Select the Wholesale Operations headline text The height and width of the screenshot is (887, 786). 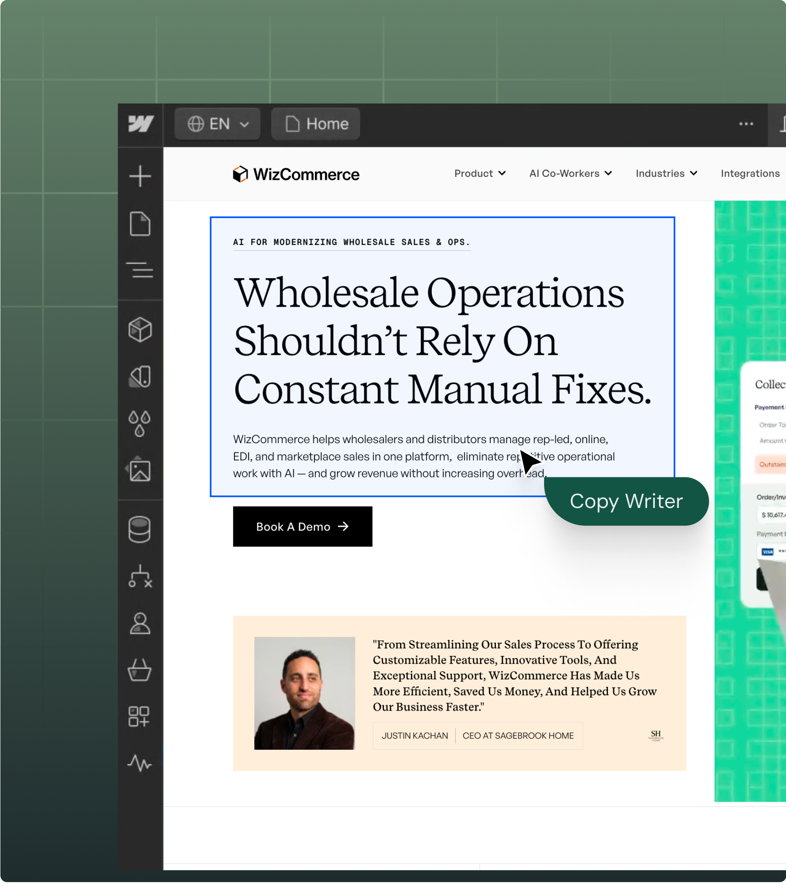443,341
